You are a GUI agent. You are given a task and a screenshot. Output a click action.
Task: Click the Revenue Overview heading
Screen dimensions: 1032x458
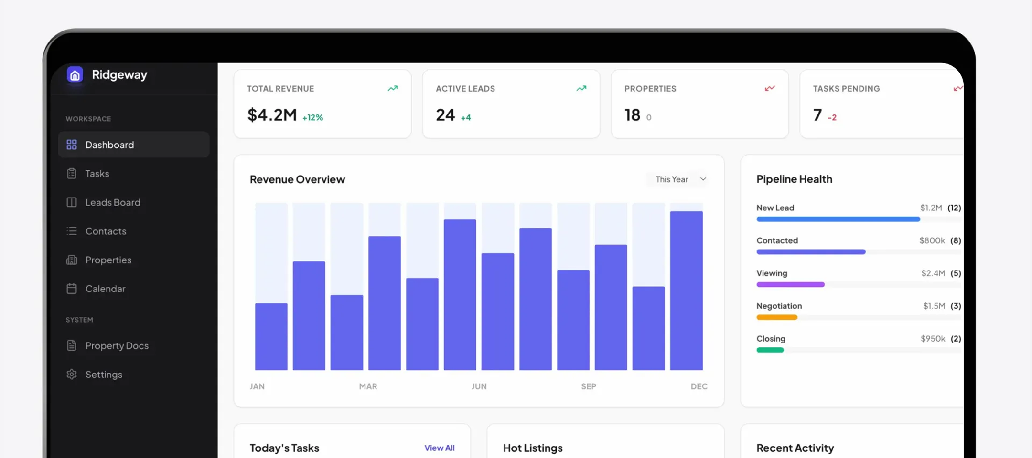(297, 179)
